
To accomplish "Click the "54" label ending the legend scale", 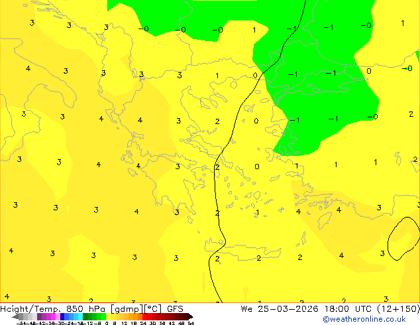I will click(191, 324).
